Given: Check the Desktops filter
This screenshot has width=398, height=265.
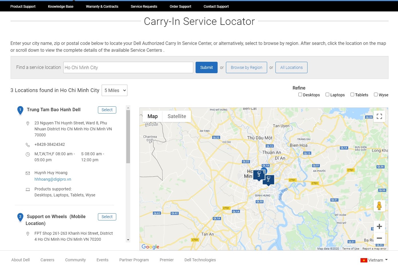Looking at the screenshot, I should click(300, 95).
